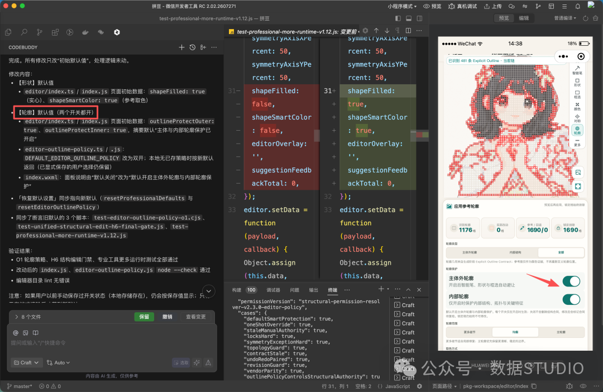Refresh the simulator with the reload icon
The image size is (603, 392).
click(x=585, y=18)
